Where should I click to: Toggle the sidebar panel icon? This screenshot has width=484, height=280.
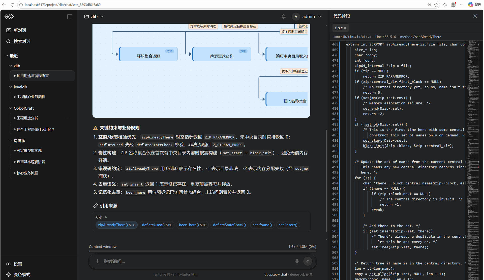pos(70,17)
